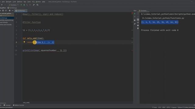Open the View menu
195x109 pixels.
pyautogui.click(x=3, y=2)
